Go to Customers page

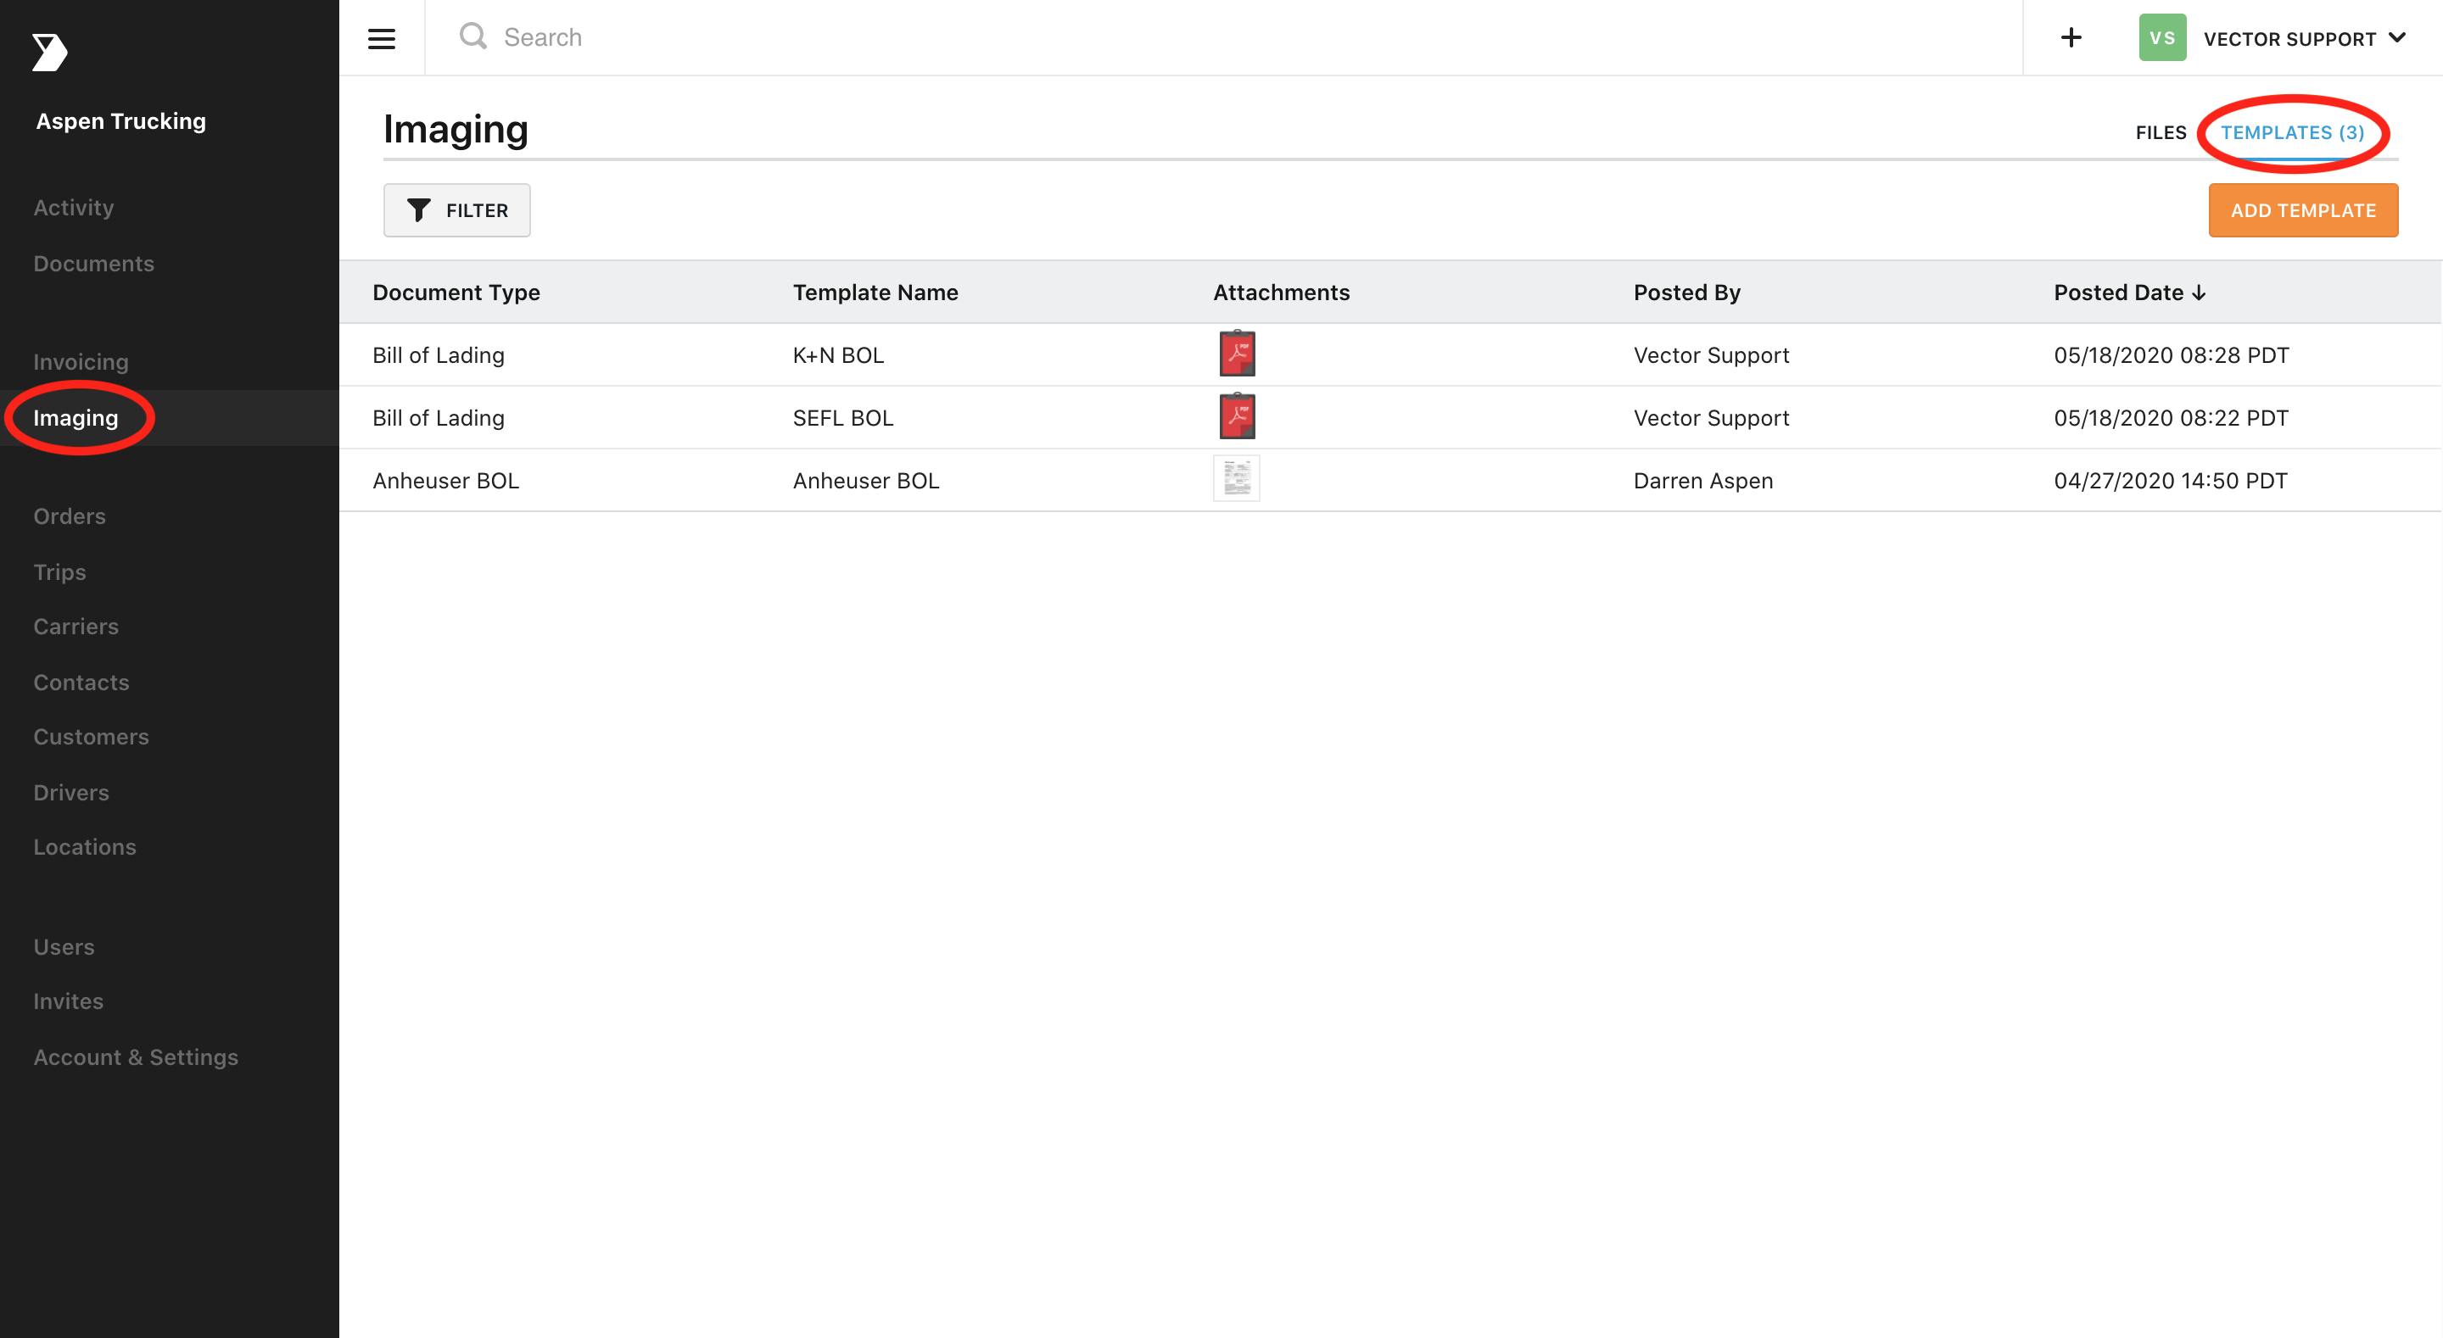click(x=91, y=737)
